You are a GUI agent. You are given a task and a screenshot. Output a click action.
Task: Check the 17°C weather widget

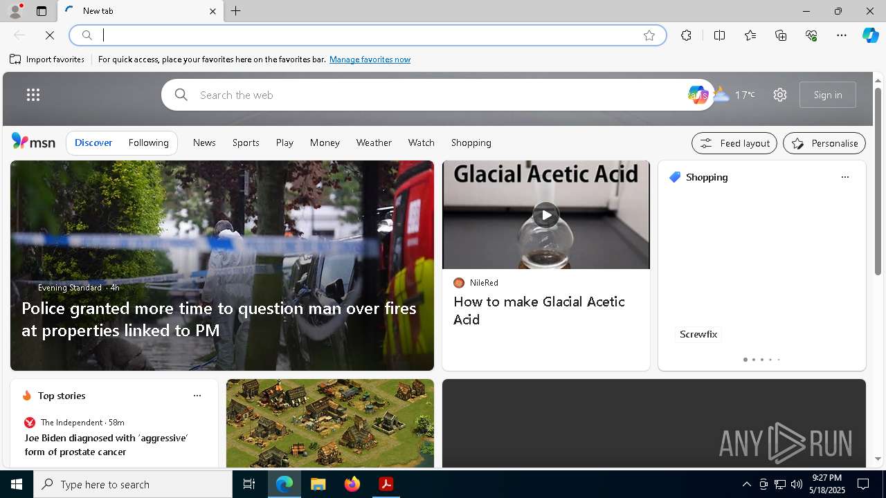click(734, 95)
